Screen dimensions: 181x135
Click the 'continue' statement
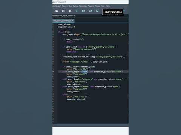click(x=71, y=52)
